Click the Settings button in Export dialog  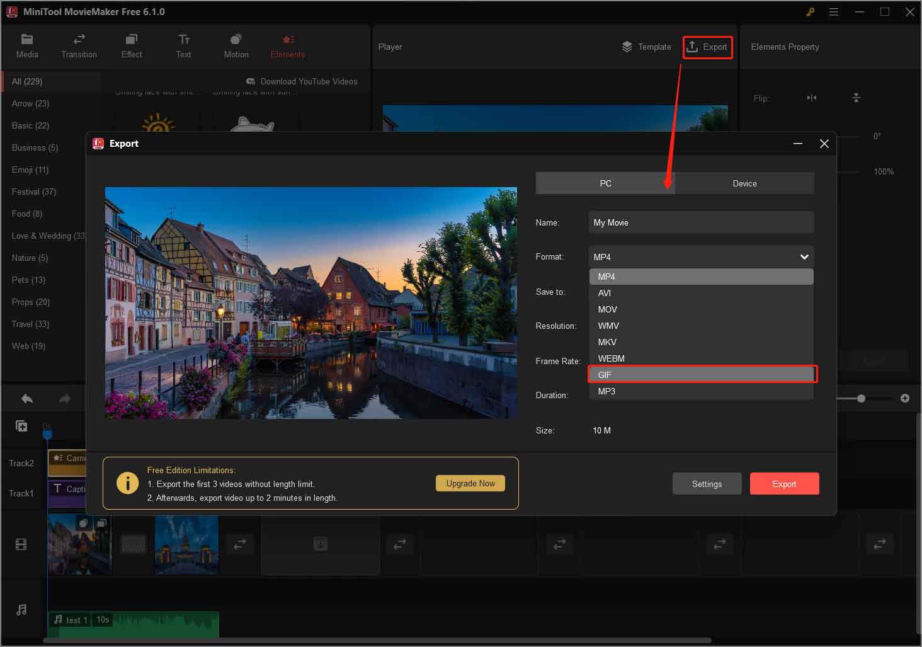point(707,484)
